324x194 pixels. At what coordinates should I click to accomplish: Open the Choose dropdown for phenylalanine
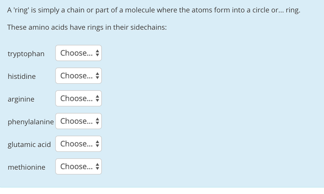point(78,121)
